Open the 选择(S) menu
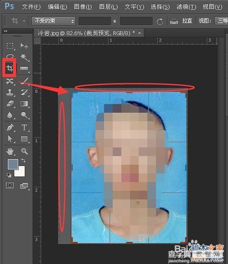Screen dimensions: 228x264 coord(160,7)
